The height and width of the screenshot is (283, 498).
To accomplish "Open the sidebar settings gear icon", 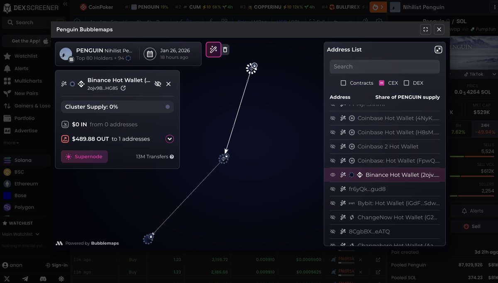I will coord(61,279).
